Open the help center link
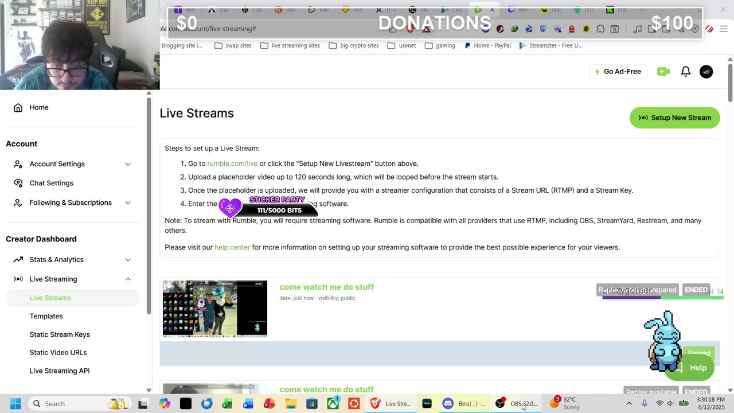734x413 pixels. pos(232,247)
